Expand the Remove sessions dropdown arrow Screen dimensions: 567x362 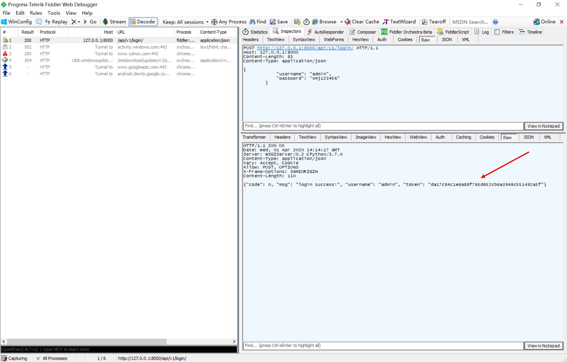pos(79,22)
